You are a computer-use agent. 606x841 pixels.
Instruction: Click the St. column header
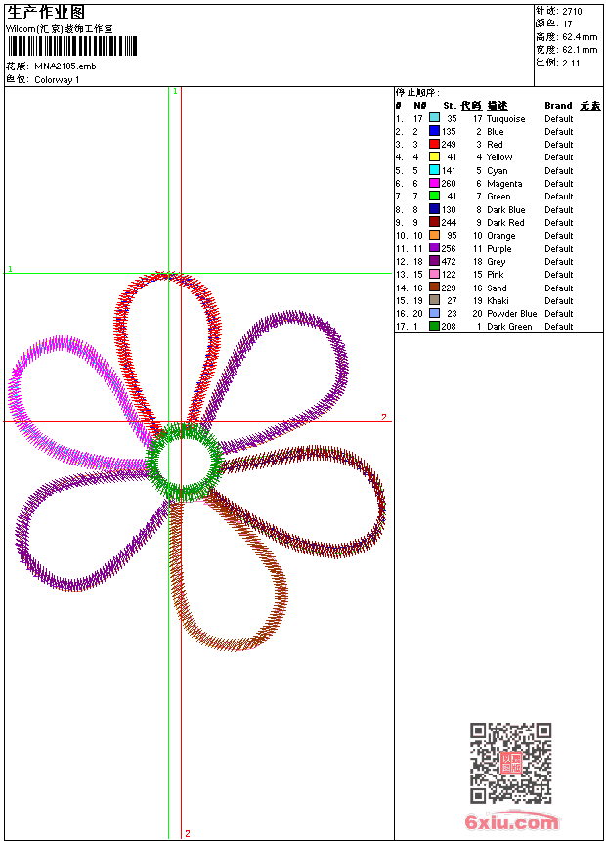coord(449,106)
